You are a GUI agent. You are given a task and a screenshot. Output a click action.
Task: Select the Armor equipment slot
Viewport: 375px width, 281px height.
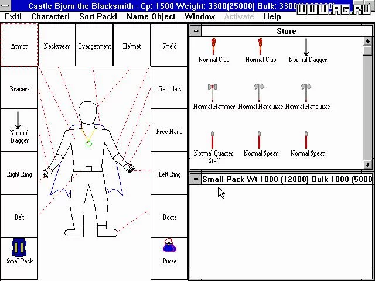click(19, 44)
